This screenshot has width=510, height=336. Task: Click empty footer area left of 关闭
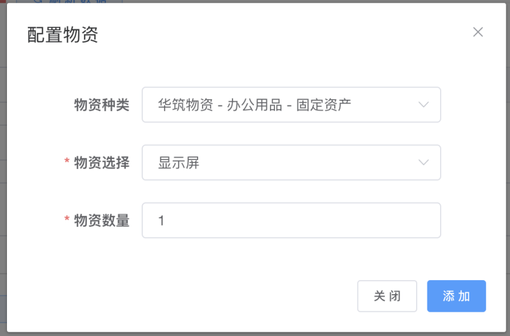click(191, 296)
